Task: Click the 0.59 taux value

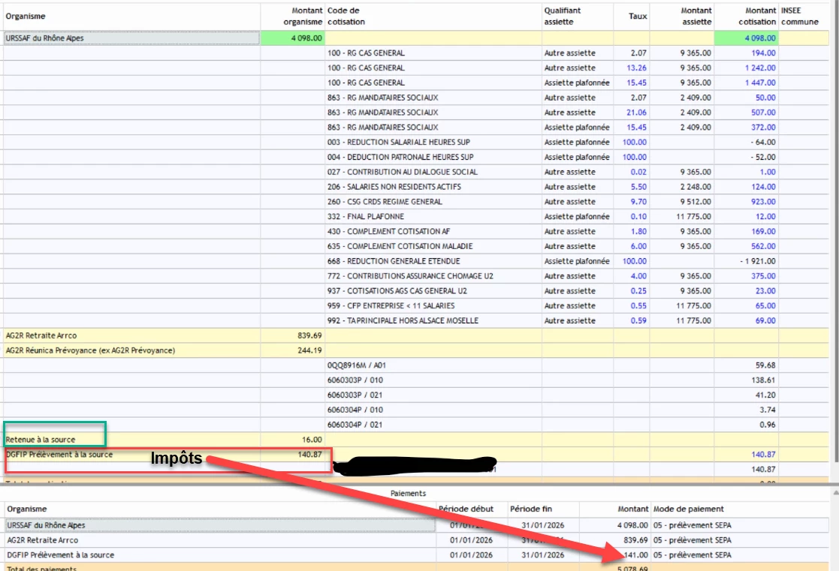Action: click(638, 321)
